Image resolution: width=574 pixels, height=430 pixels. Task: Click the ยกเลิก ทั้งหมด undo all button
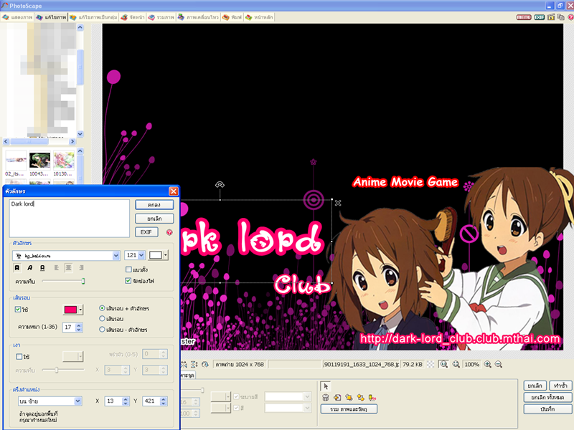547,397
